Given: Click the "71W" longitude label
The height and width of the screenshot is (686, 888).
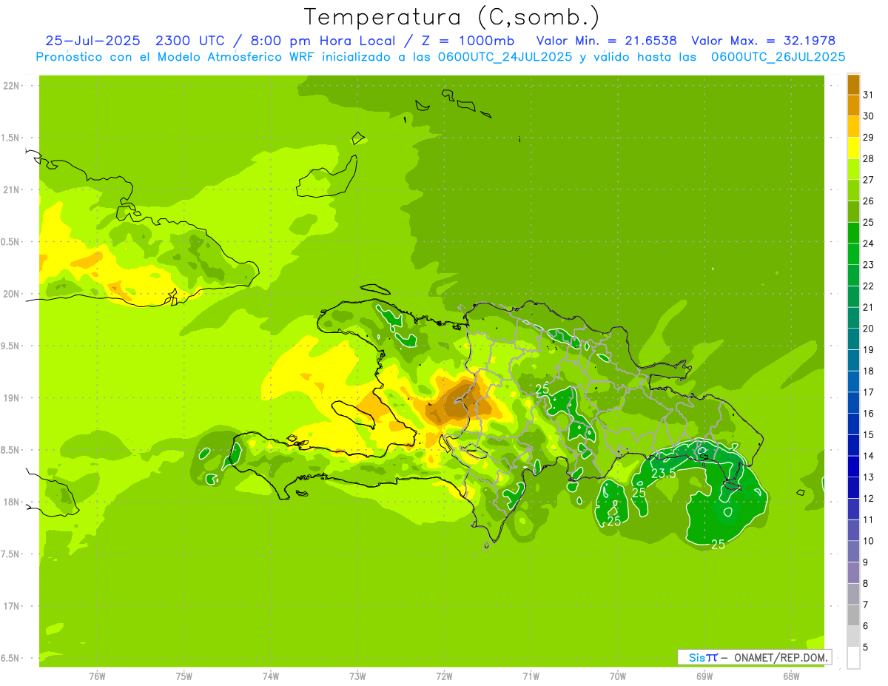Looking at the screenshot, I should tap(531, 676).
